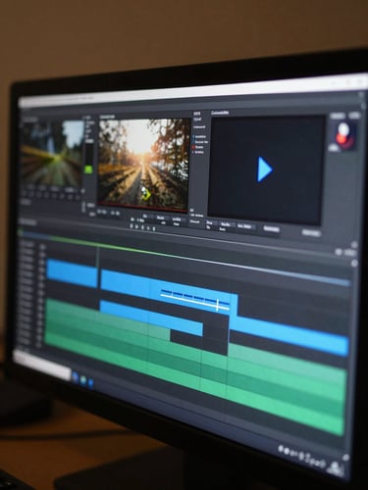Click the bright white button below blue play preview
Image resolution: width=368 pixels, height=490 pixels.
272,228
